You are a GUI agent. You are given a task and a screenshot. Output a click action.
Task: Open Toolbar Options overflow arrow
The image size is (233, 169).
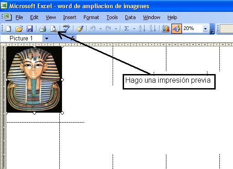(x=212, y=29)
